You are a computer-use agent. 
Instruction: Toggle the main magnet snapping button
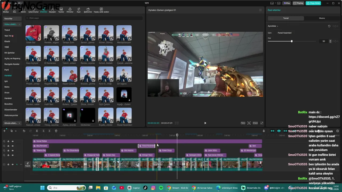pyautogui.click(x=273, y=131)
